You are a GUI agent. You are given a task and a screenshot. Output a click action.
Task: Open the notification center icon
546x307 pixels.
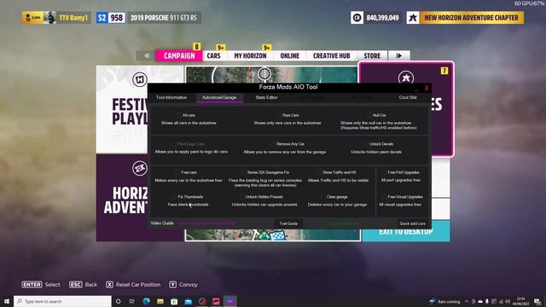pos(537,301)
